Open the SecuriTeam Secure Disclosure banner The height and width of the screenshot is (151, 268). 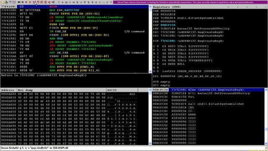pos(190,2)
